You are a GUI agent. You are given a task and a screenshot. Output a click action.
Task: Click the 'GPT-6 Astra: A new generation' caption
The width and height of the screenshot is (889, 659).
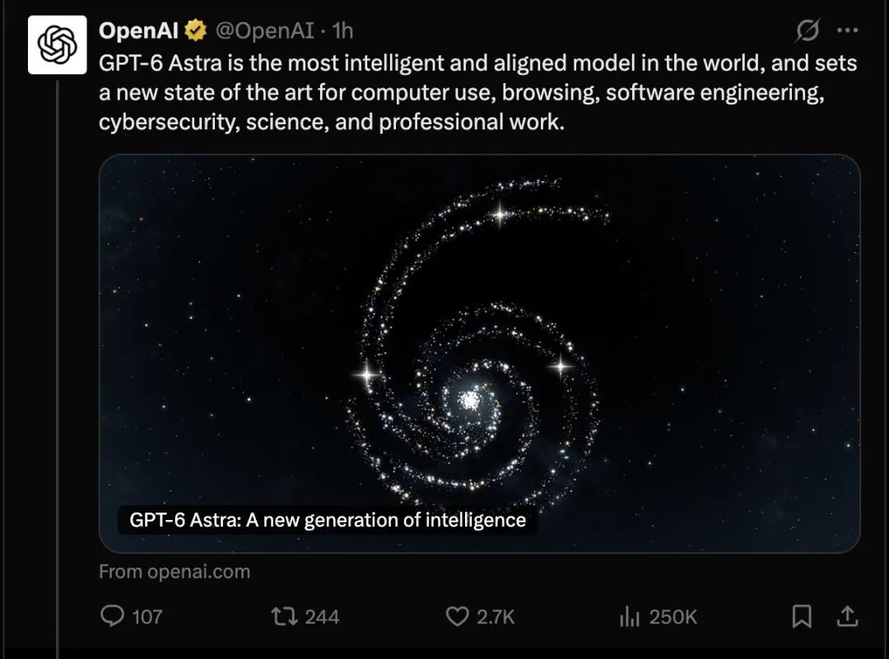328,520
